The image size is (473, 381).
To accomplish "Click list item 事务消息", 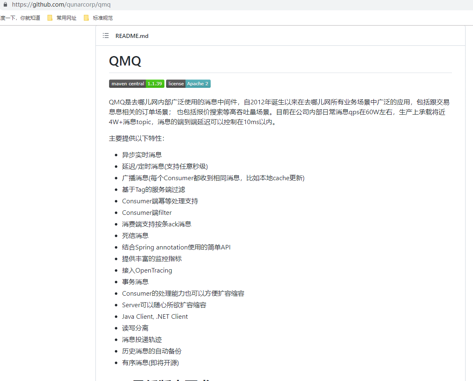I will point(135,282).
